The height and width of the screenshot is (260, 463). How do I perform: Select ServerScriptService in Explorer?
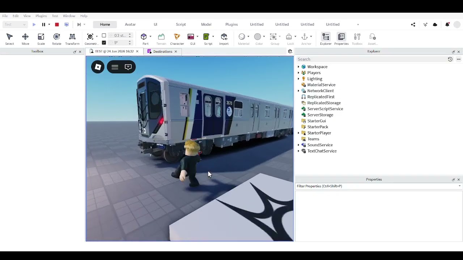click(325, 109)
